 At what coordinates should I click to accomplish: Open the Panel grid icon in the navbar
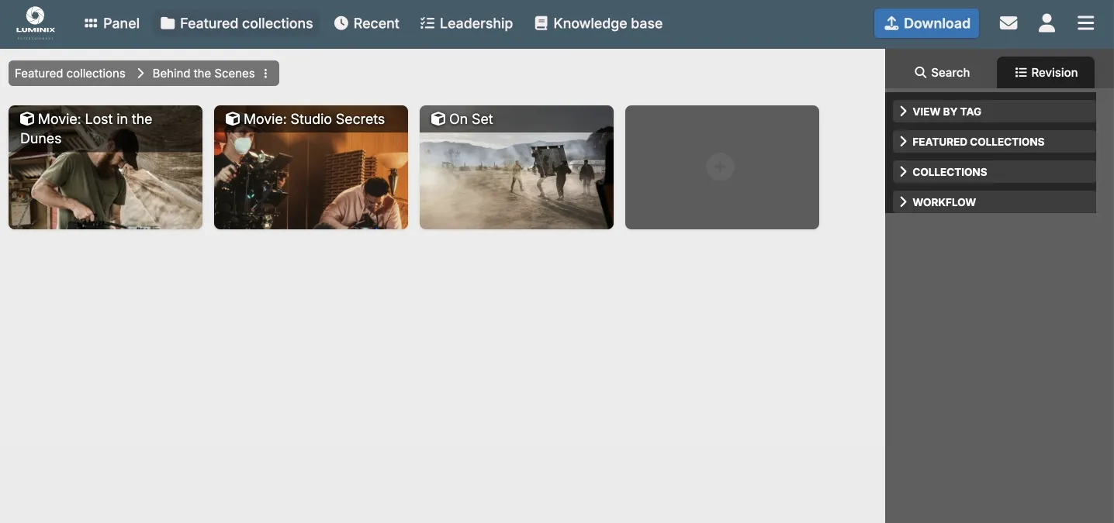[92, 23]
